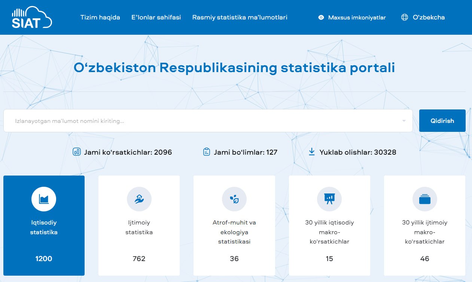Open the Tizim haqida menu
This screenshot has width=472, height=282.
(x=100, y=17)
